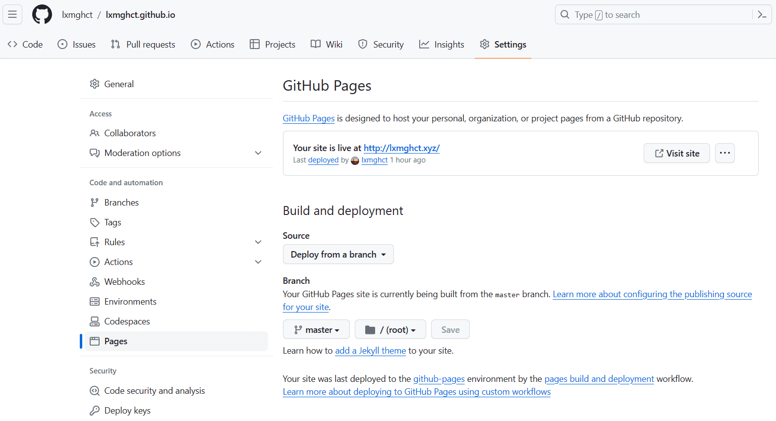
Task: Open the Deploy from a branch dropdown
Action: (x=338, y=254)
